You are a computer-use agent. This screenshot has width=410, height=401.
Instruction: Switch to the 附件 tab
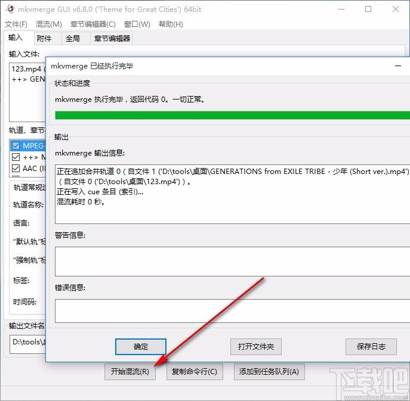click(48, 39)
